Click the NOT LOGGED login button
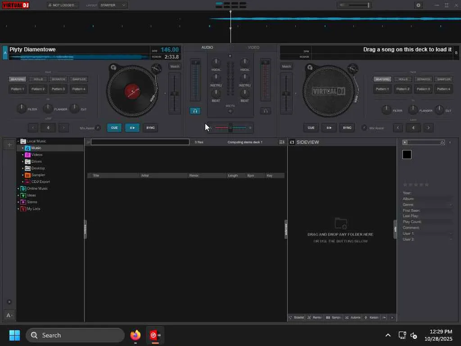 (63, 5)
